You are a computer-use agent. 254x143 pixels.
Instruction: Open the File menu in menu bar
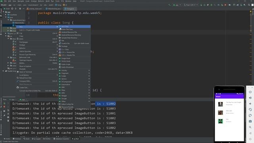coord(5,1)
